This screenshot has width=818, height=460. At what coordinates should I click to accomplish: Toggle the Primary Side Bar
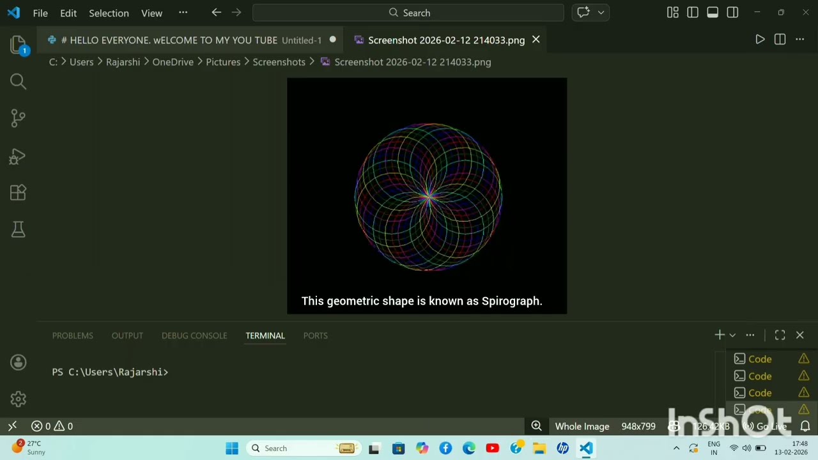point(693,12)
